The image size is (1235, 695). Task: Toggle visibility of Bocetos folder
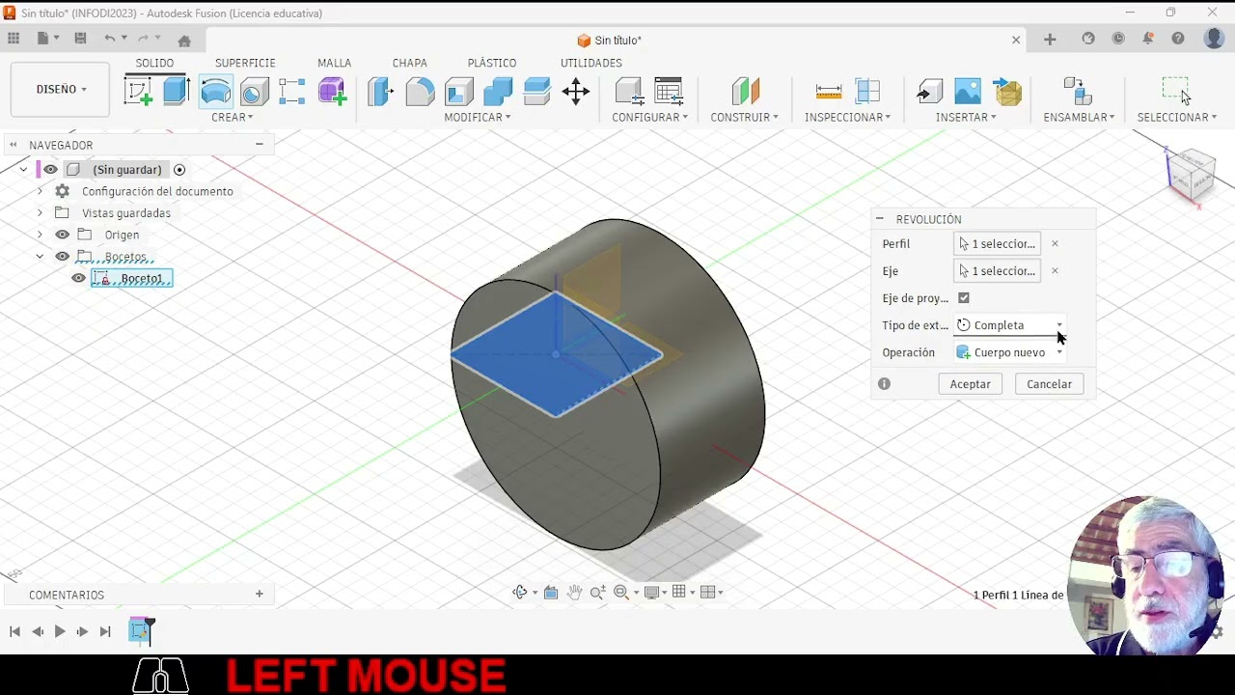(x=62, y=257)
